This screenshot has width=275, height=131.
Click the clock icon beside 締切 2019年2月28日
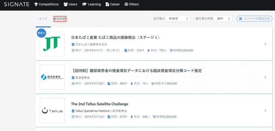73,84
